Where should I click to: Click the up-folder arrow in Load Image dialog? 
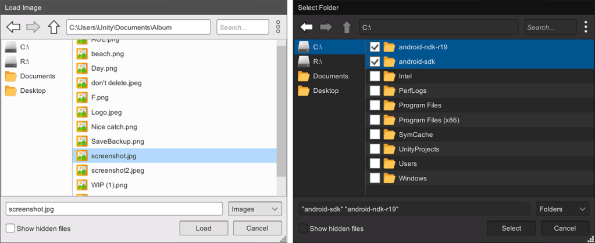coord(54,27)
